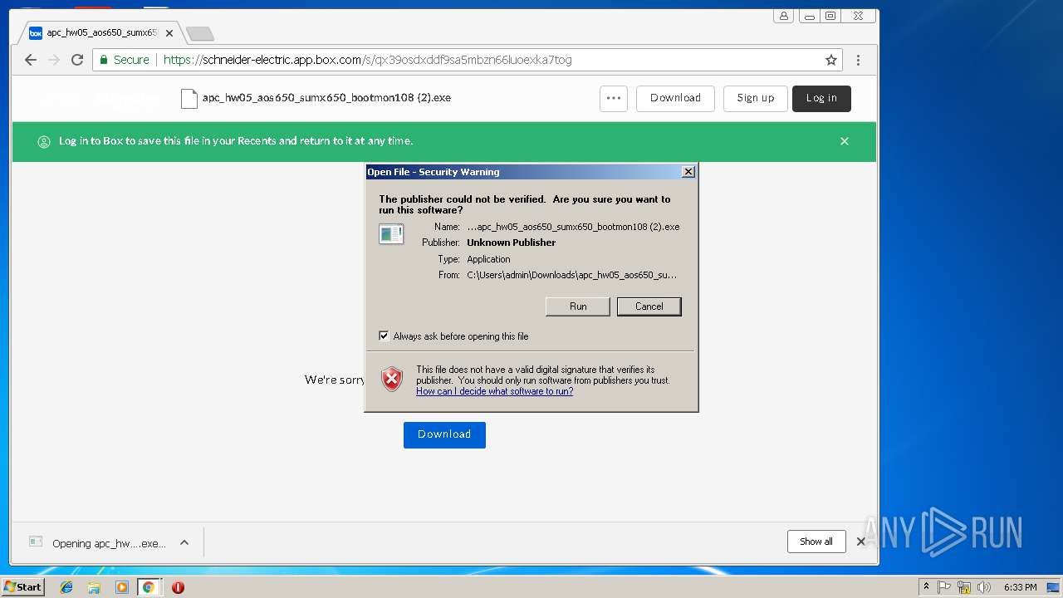
Task: Click the red shield warning icon
Action: (392, 379)
